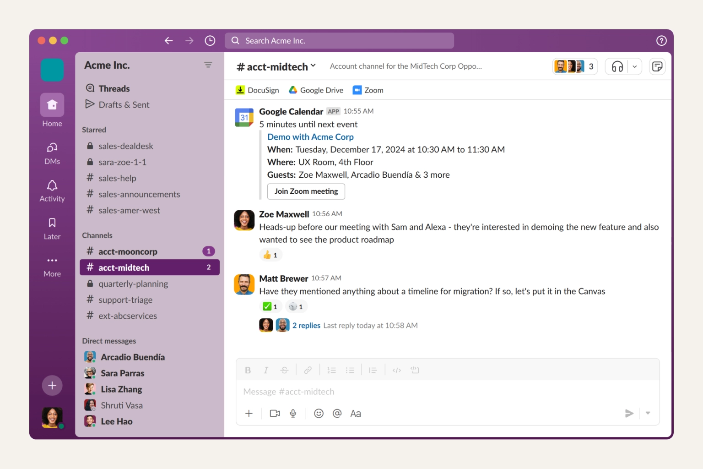The image size is (703, 469).
Task: Open direct message with Lisa Zhang
Action: [150, 389]
